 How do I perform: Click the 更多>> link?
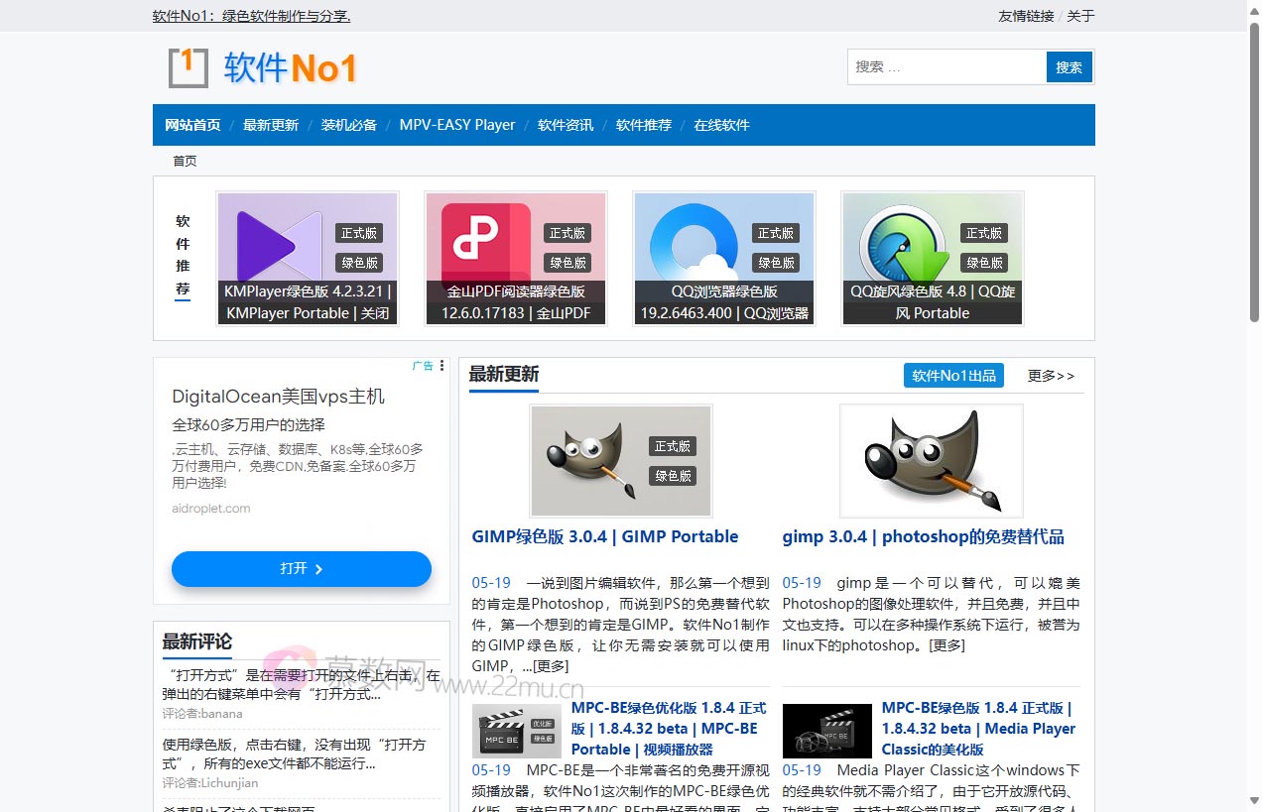[x=1050, y=376]
